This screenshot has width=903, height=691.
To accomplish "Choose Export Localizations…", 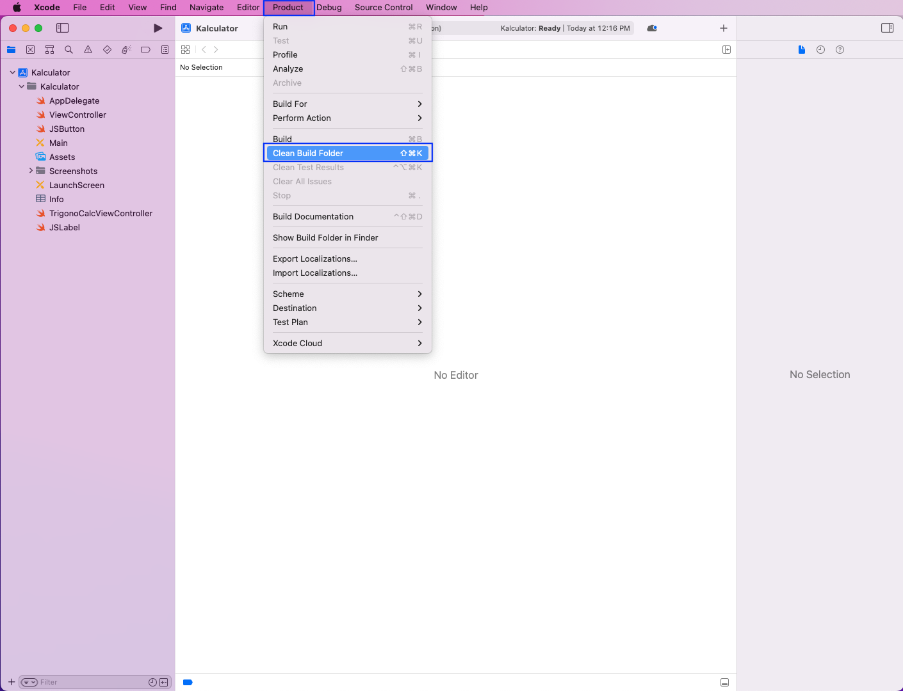I will [x=348, y=258].
